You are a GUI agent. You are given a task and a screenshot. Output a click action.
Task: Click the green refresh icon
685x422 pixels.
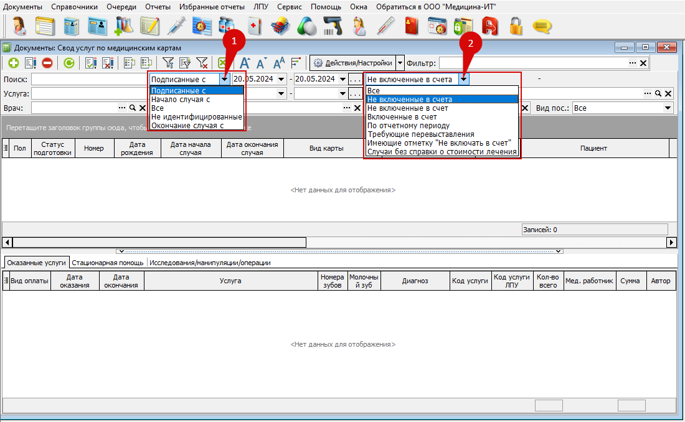tap(69, 63)
